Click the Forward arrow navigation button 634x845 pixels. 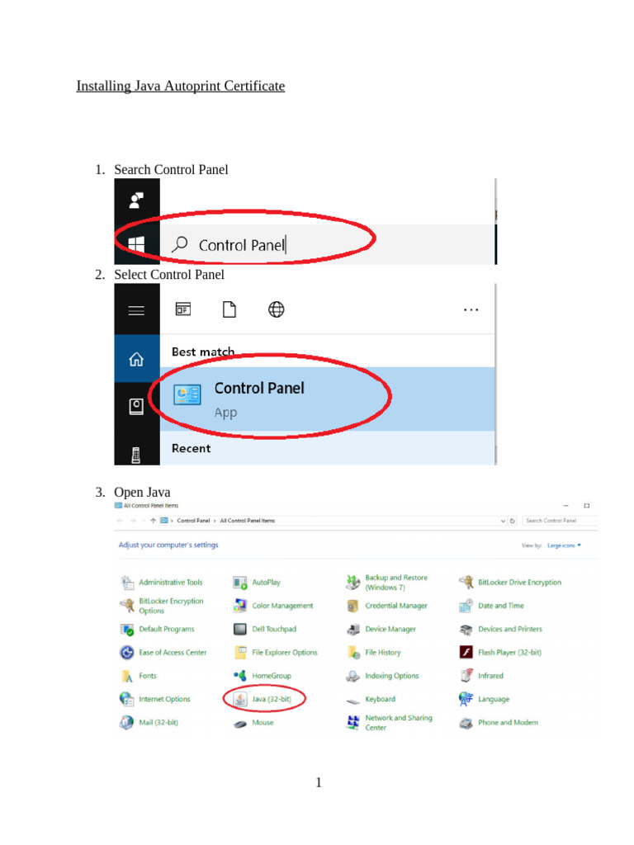point(133,521)
